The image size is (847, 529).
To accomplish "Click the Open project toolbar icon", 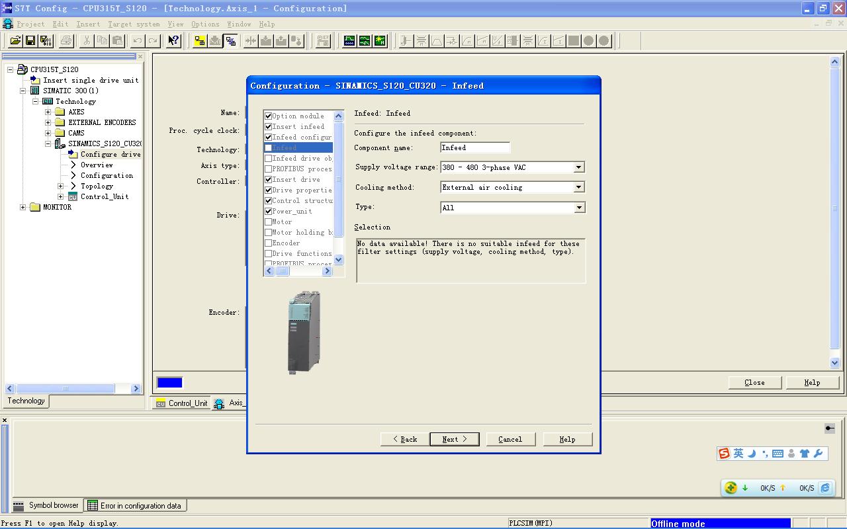I will pyautogui.click(x=15, y=41).
